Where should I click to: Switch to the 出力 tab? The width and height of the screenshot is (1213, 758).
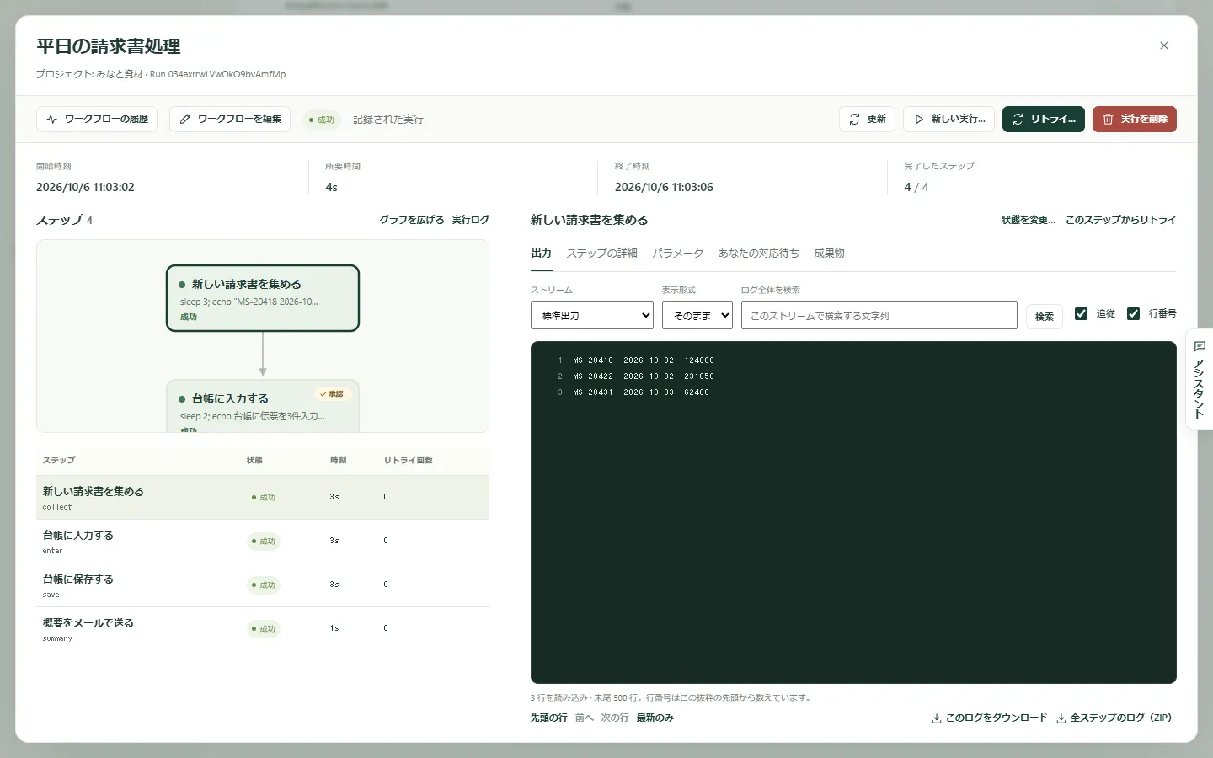coord(541,254)
